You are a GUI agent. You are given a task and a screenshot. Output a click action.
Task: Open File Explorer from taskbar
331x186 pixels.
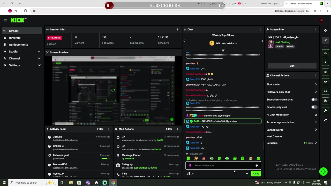pyautogui.click(x=71, y=183)
